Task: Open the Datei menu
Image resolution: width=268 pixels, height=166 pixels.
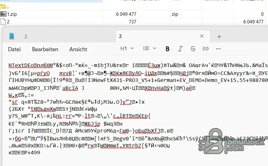Action: click(14, 49)
